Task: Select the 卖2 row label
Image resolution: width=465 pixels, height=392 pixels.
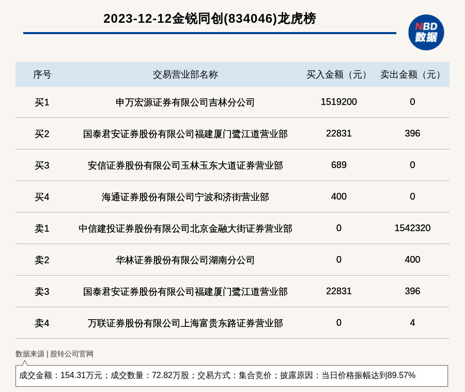Action: (x=42, y=260)
